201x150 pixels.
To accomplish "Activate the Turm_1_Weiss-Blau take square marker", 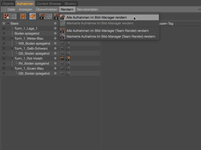I will [x=4, y=38].
